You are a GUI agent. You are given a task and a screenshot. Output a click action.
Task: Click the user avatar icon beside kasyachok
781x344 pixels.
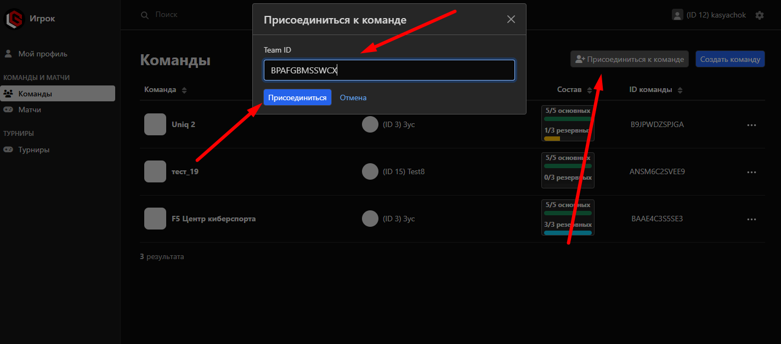[677, 15]
